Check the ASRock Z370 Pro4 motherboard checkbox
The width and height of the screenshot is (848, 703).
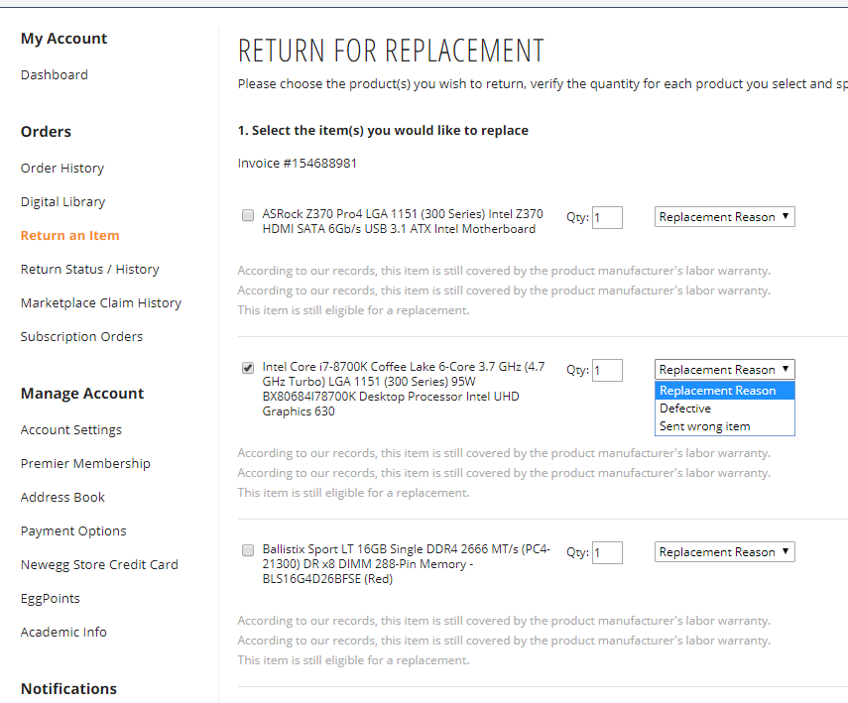[248, 215]
